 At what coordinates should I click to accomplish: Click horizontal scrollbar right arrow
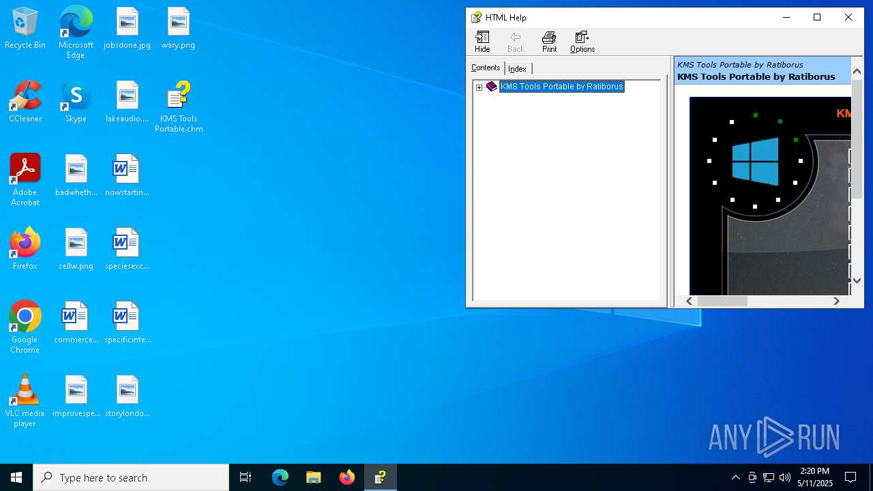[x=836, y=301]
